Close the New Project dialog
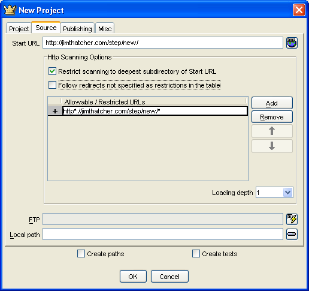This screenshot has width=309, height=291. point(299,10)
